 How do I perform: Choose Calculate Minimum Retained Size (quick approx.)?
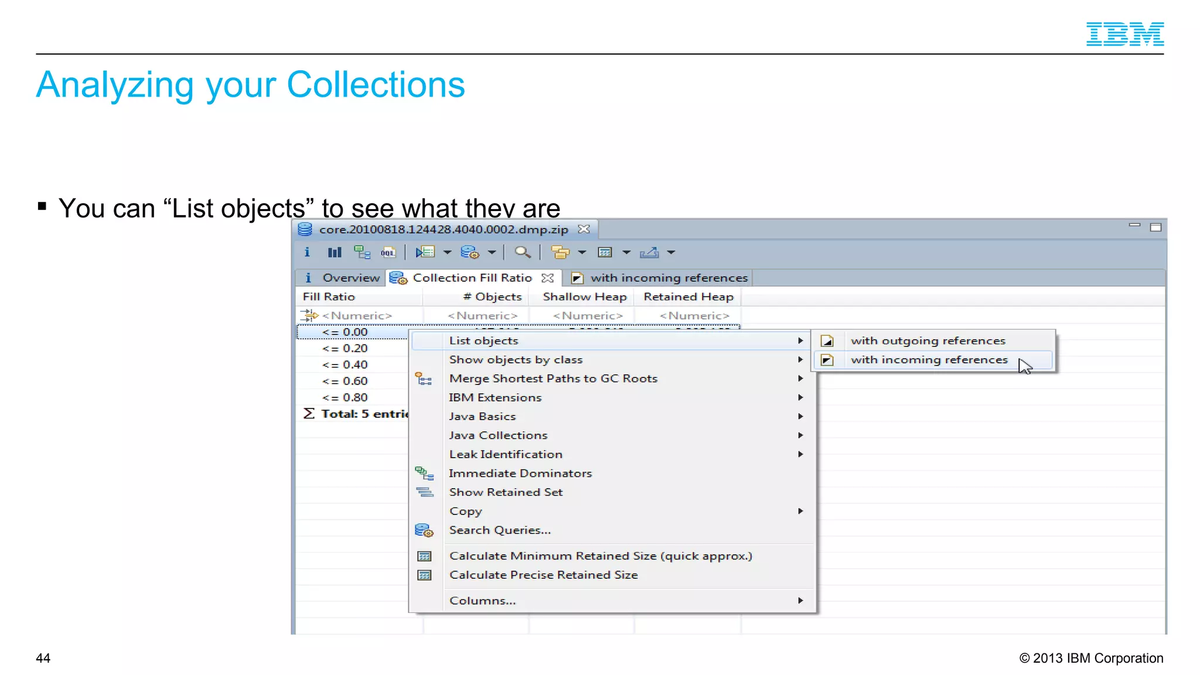(x=612, y=556)
